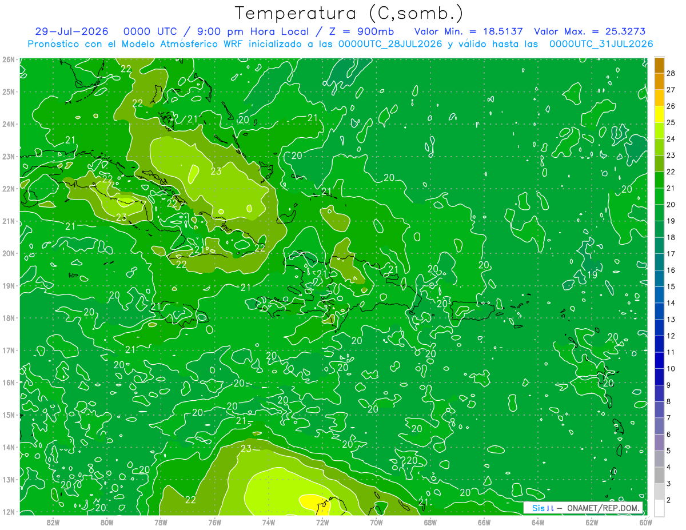
Task: Click the '62W' longitude axis label
Action: [x=592, y=521]
